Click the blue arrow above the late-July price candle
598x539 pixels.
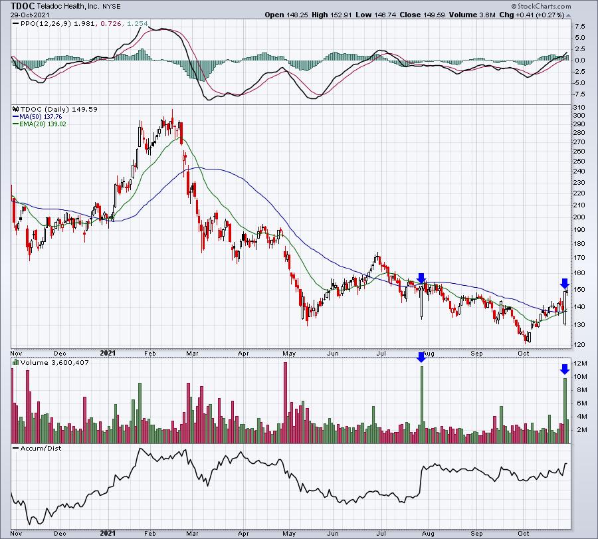(x=421, y=278)
